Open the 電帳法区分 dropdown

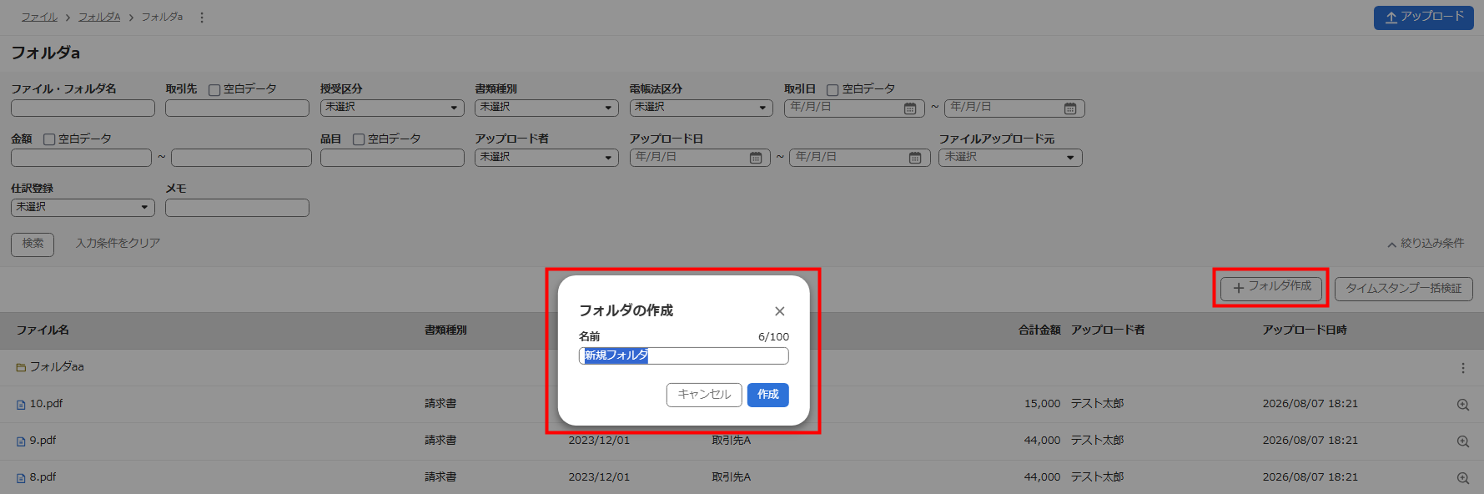point(701,108)
